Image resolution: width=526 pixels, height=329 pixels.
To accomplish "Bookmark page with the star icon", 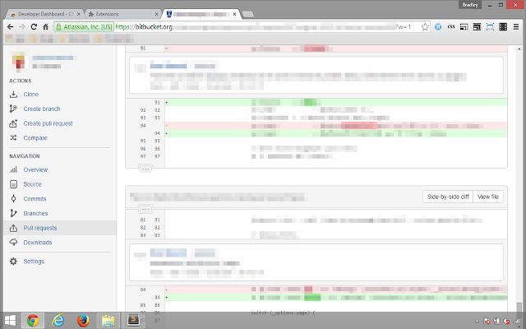I will (425, 27).
